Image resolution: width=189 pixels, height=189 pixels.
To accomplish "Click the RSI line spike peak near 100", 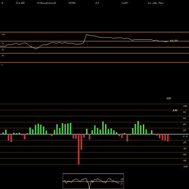I will tap(87, 35).
